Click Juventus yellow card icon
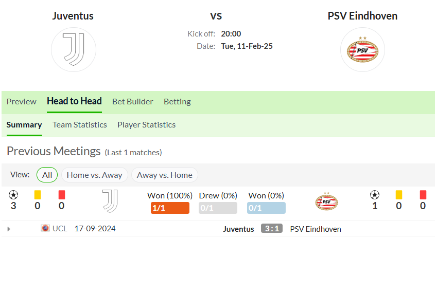 click(x=38, y=195)
